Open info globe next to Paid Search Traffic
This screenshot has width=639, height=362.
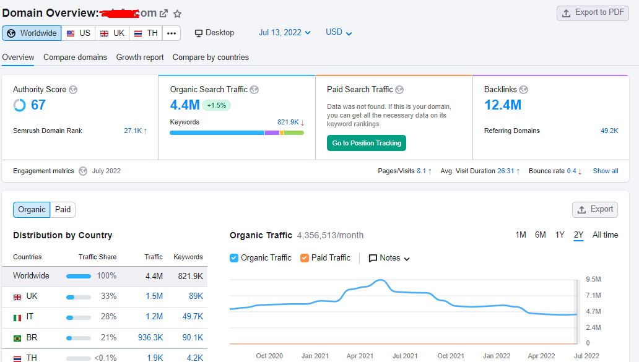[x=399, y=90]
